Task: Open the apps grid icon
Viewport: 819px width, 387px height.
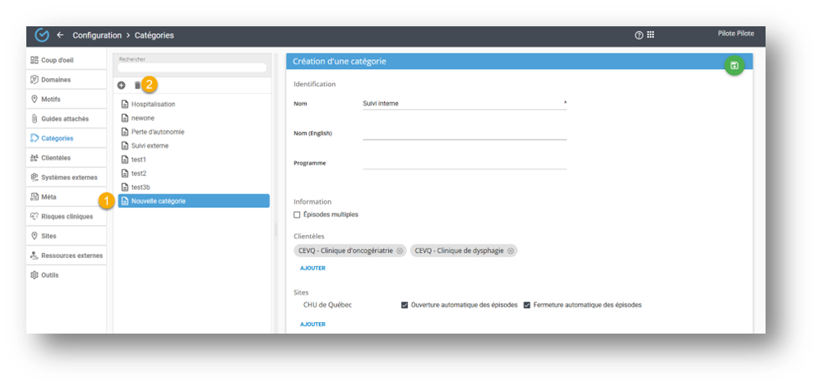Action: pos(650,35)
